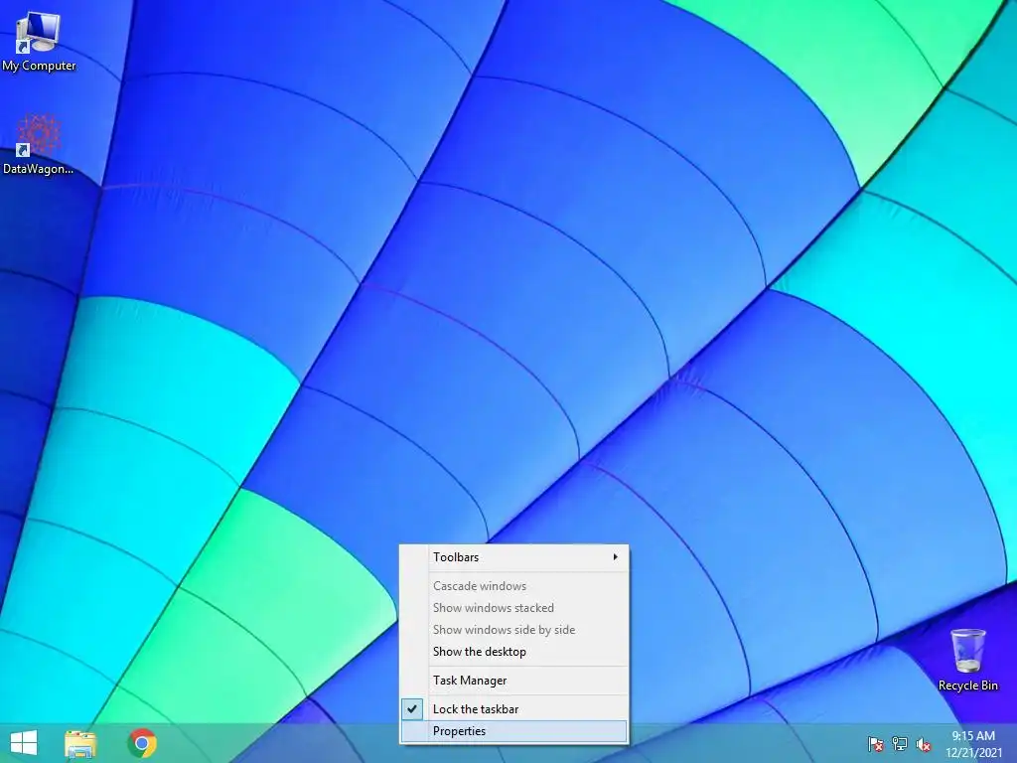Image resolution: width=1017 pixels, height=763 pixels.
Task: Open the Action Center flag icon
Action: click(x=875, y=744)
